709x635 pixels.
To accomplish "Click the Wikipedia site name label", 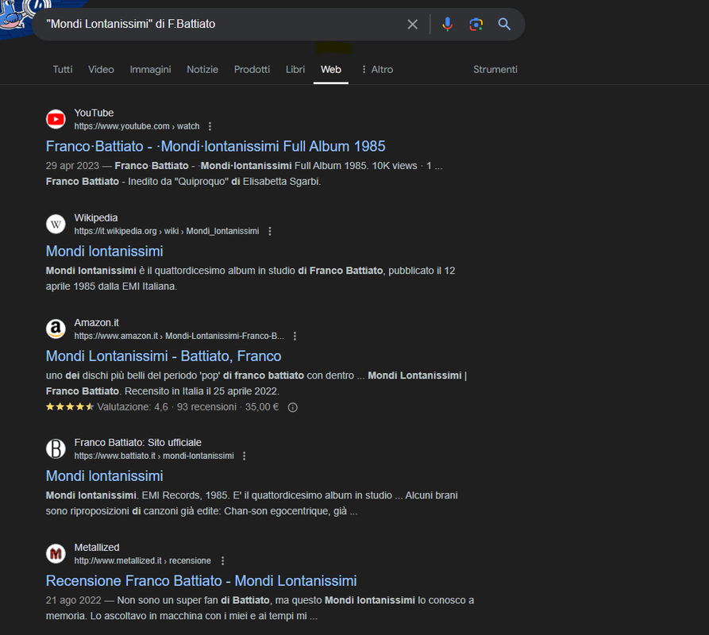I will point(96,217).
